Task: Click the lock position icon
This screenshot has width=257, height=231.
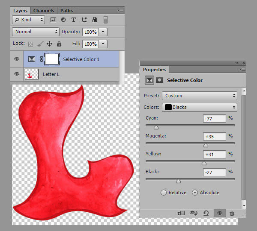Action: point(49,44)
